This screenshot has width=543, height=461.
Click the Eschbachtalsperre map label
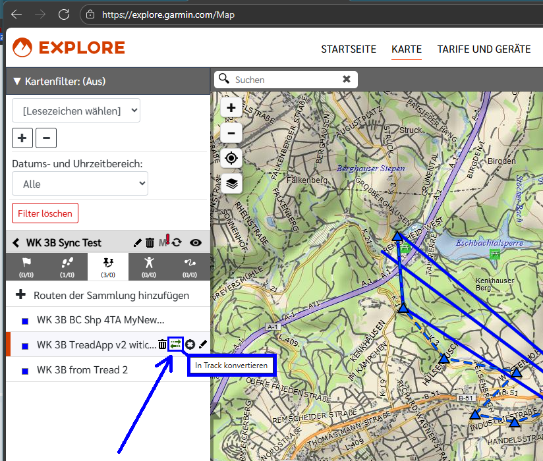click(490, 243)
